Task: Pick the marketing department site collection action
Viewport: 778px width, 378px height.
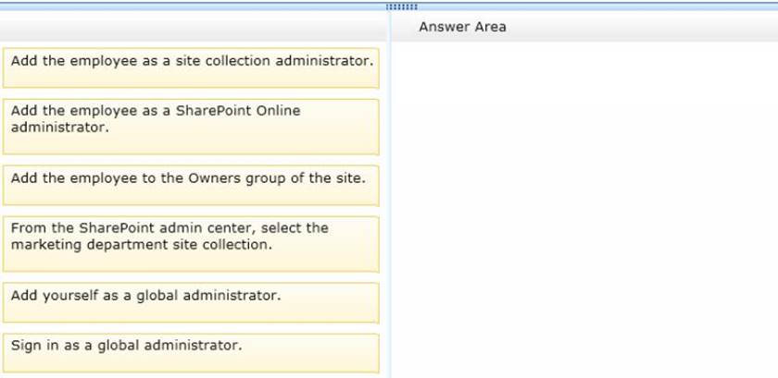Action: click(191, 243)
